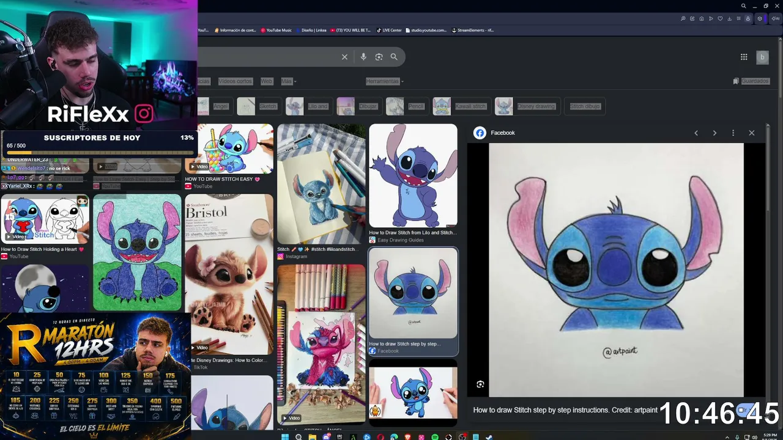Open Opera browser from the taskbar
The width and height of the screenshot is (783, 440).
(x=380, y=437)
